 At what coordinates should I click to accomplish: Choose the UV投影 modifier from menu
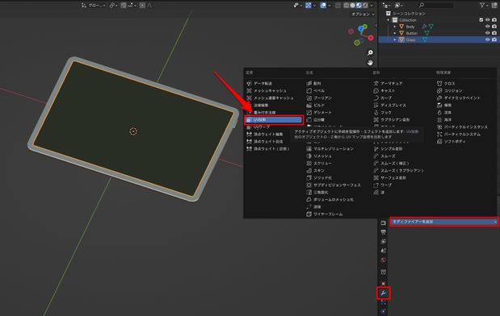(274, 119)
